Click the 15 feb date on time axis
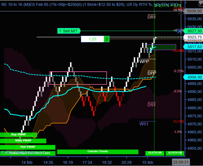The width and height of the screenshot is (203, 166). 147,162
